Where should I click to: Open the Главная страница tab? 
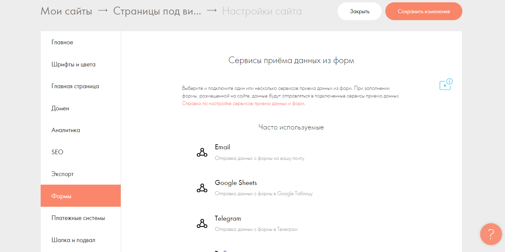click(x=81, y=86)
